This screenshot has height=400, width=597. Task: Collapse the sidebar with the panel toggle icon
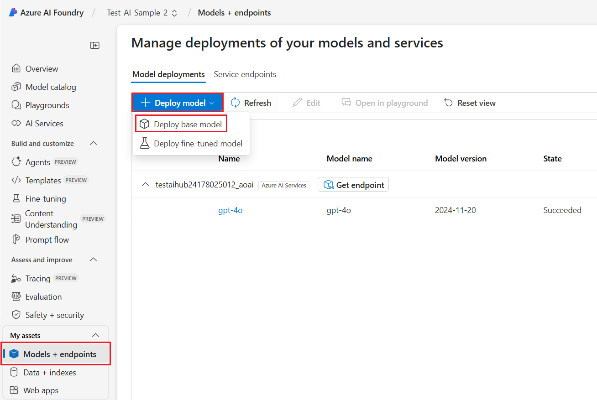coord(94,45)
